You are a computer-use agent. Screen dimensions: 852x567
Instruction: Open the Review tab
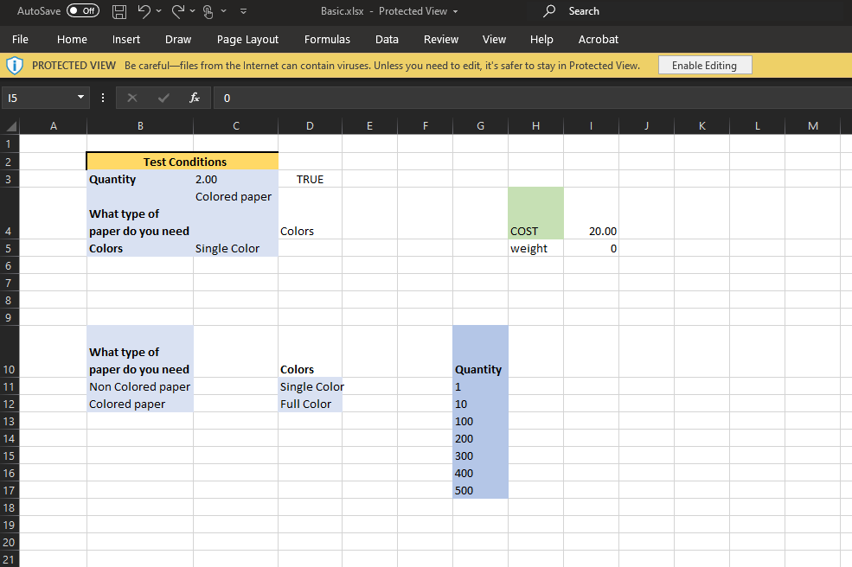(x=441, y=39)
